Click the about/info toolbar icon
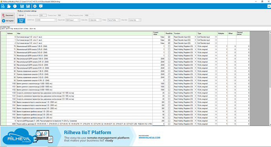Image resolution: width=271 pixels, height=147 pixels. click(41, 6)
